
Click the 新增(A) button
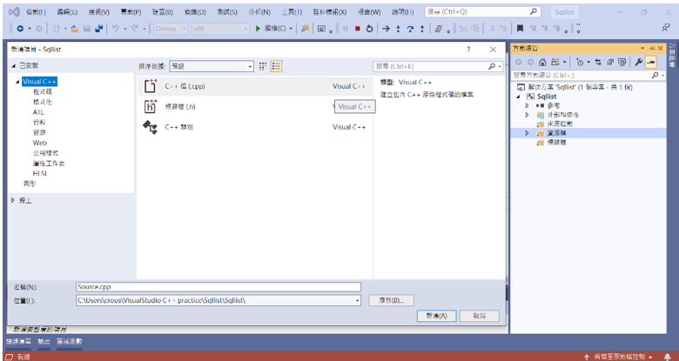(436, 316)
